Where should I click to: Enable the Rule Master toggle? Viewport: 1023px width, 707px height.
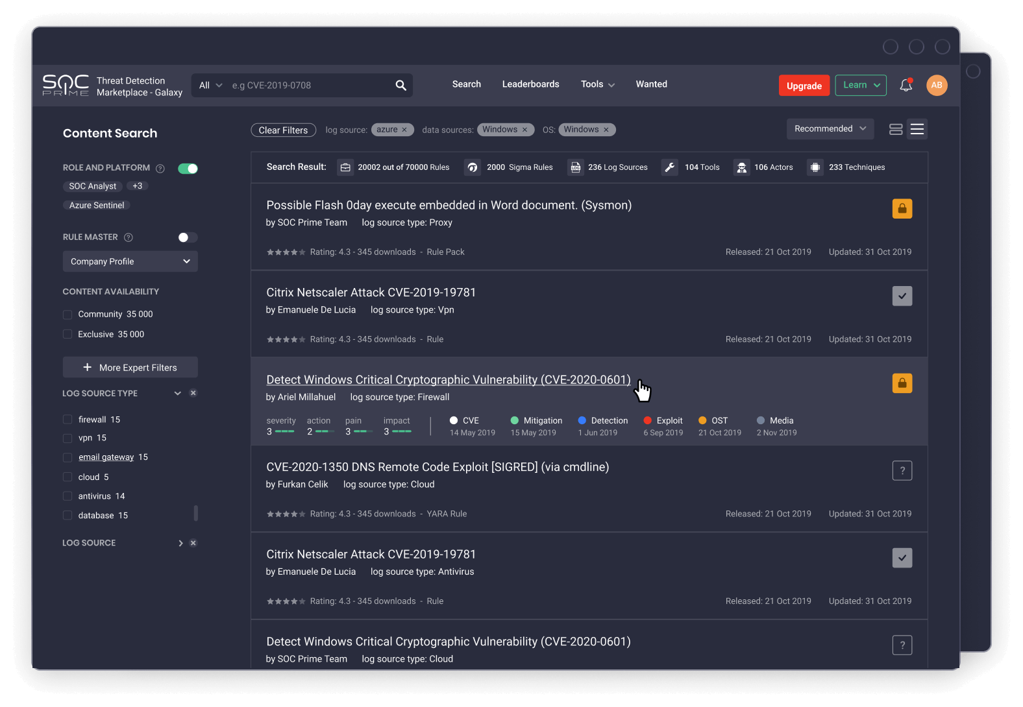188,237
